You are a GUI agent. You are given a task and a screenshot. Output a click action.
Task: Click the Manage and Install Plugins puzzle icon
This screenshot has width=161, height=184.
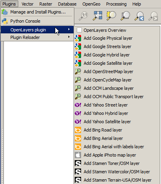point(5,12)
